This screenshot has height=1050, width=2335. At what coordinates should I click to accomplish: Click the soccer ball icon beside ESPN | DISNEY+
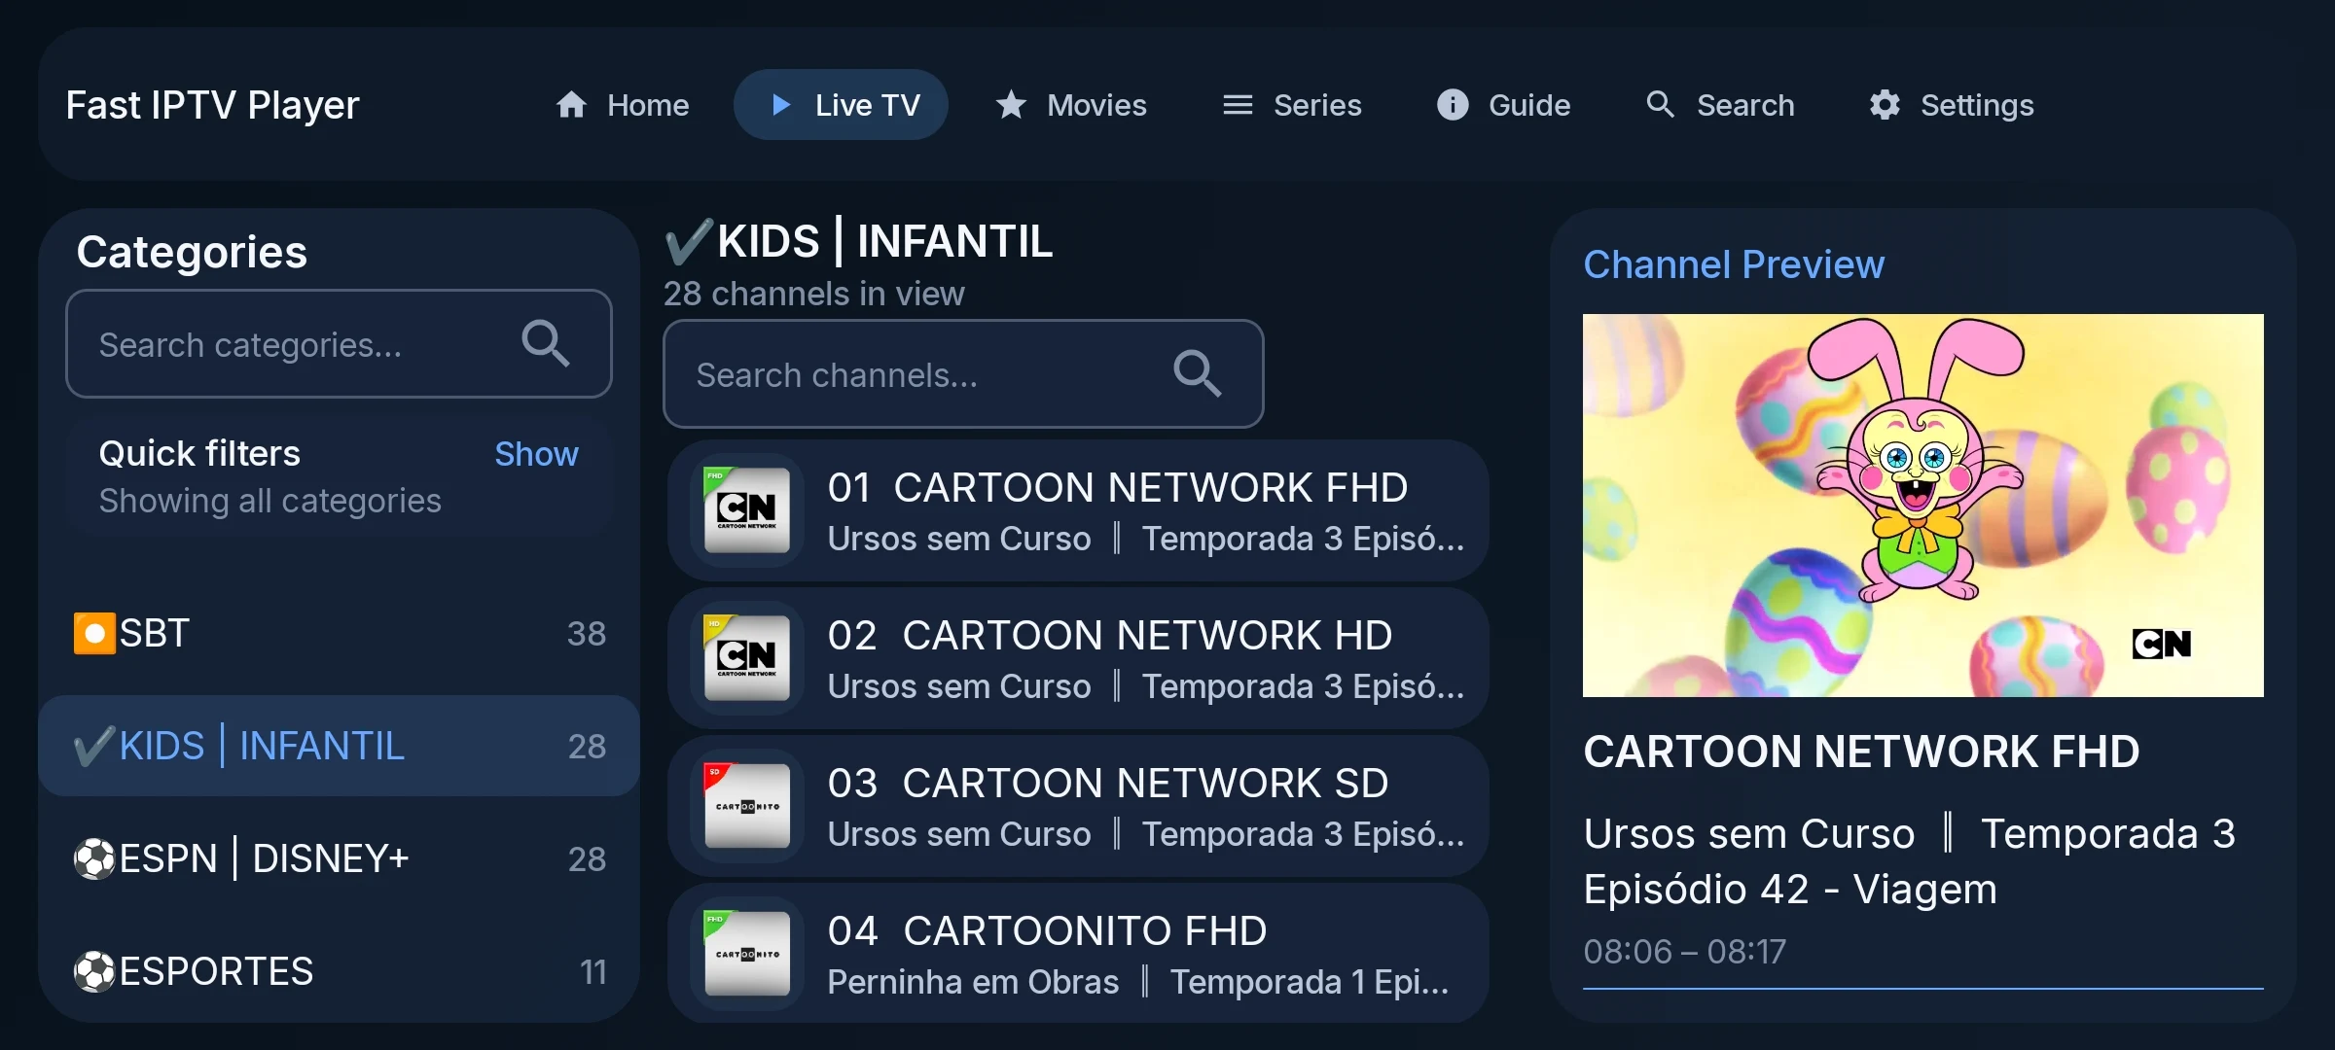point(94,858)
